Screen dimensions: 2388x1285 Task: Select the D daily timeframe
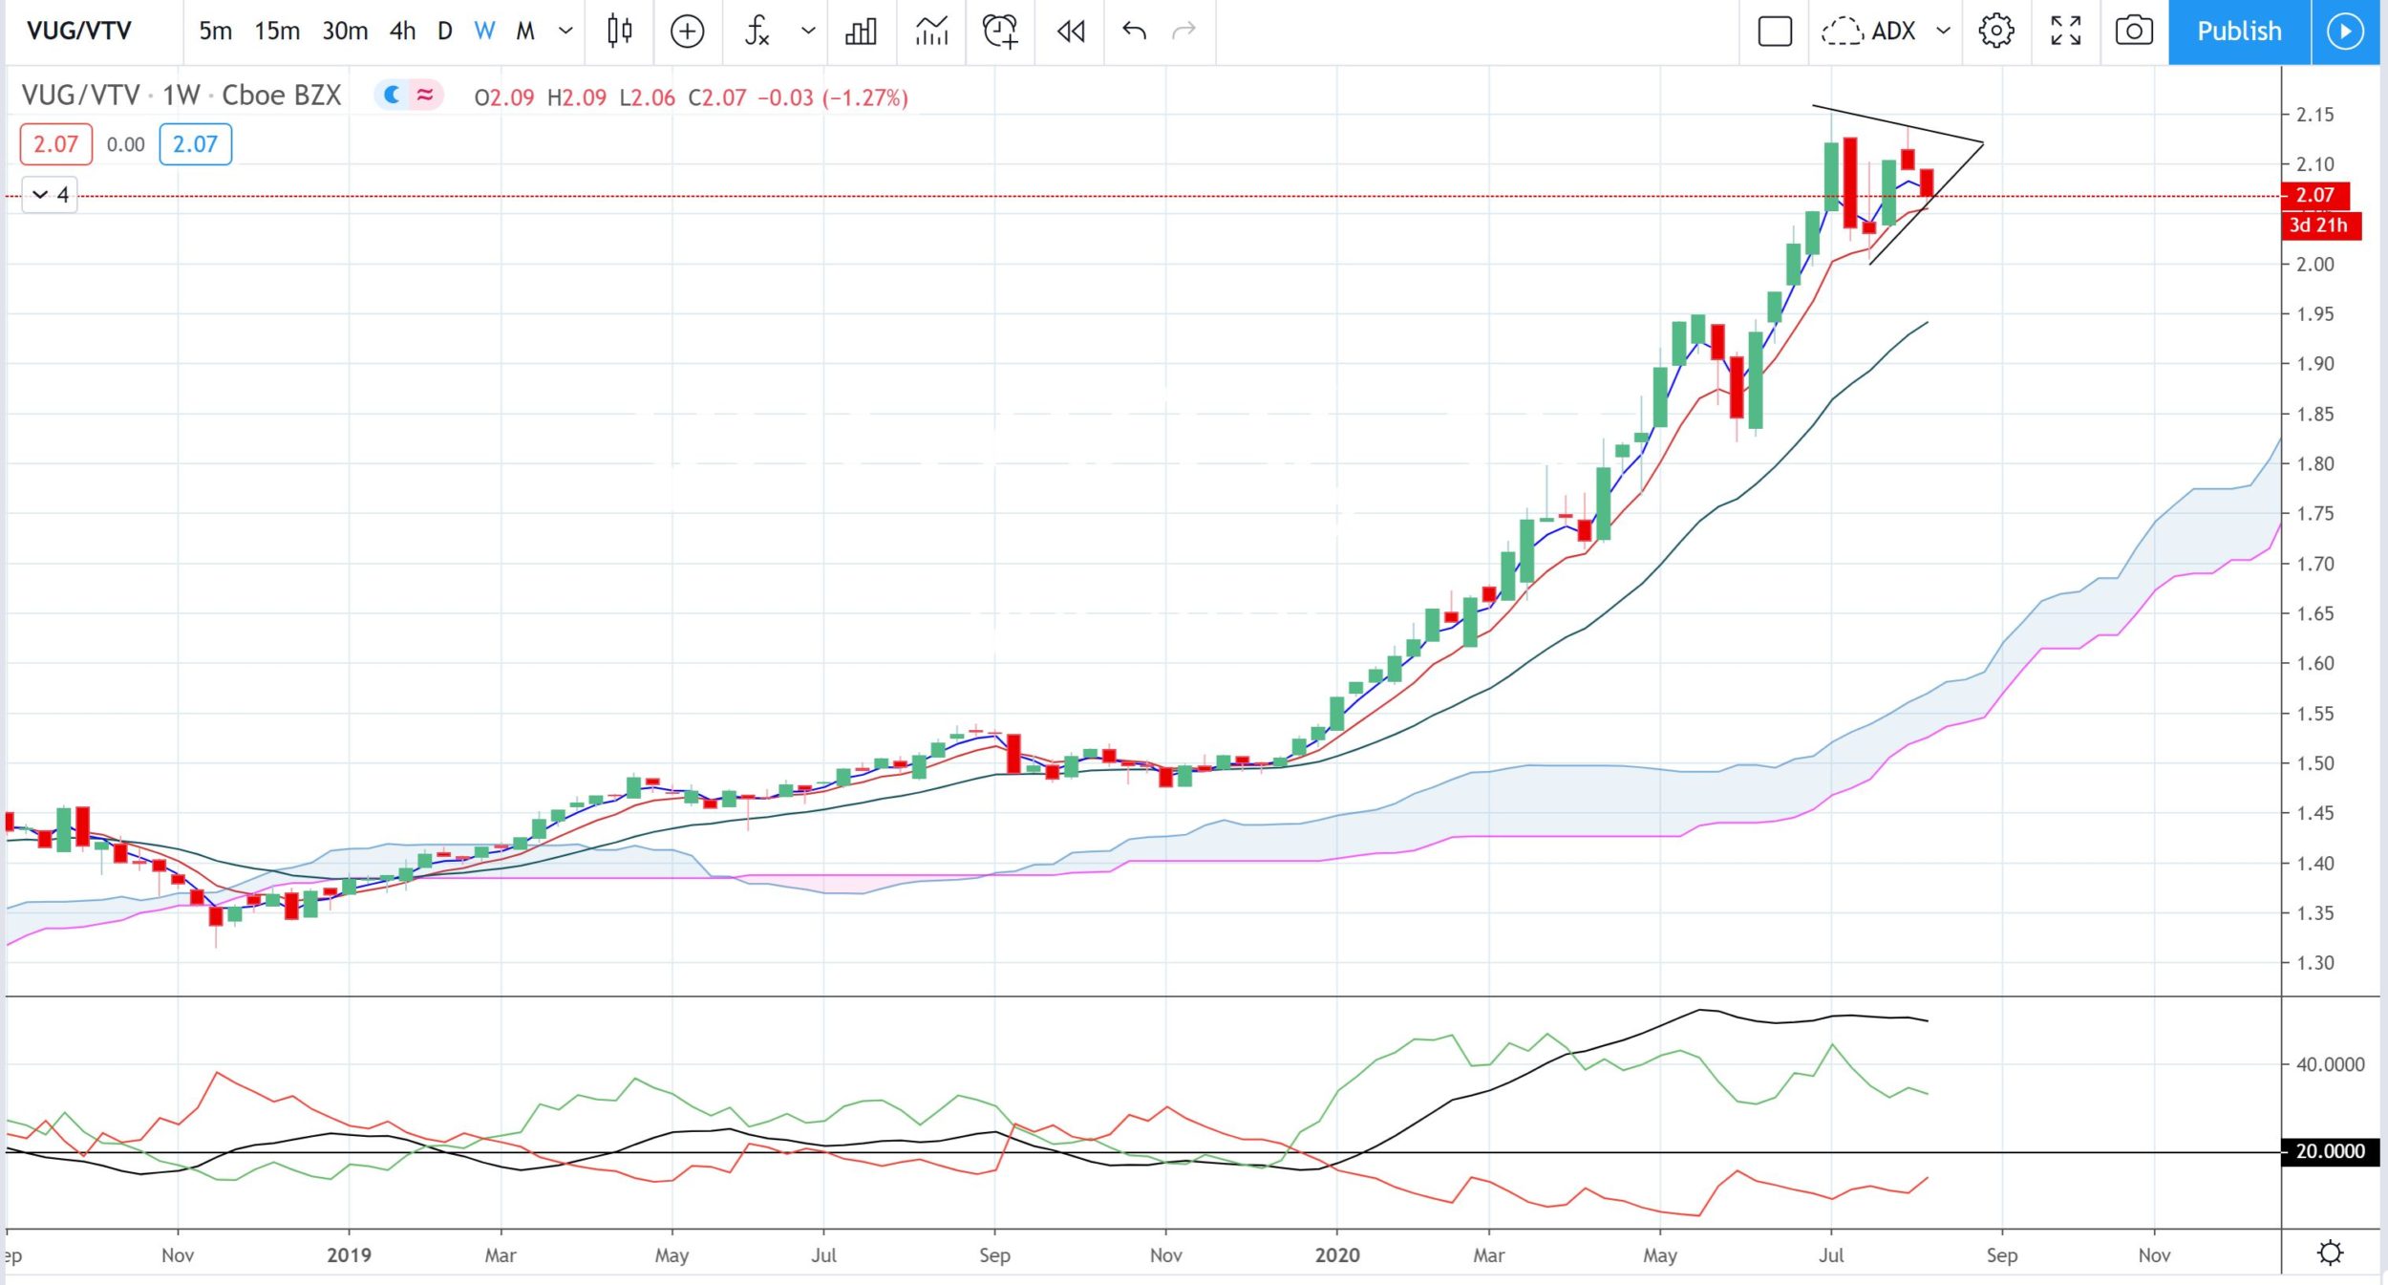445,32
